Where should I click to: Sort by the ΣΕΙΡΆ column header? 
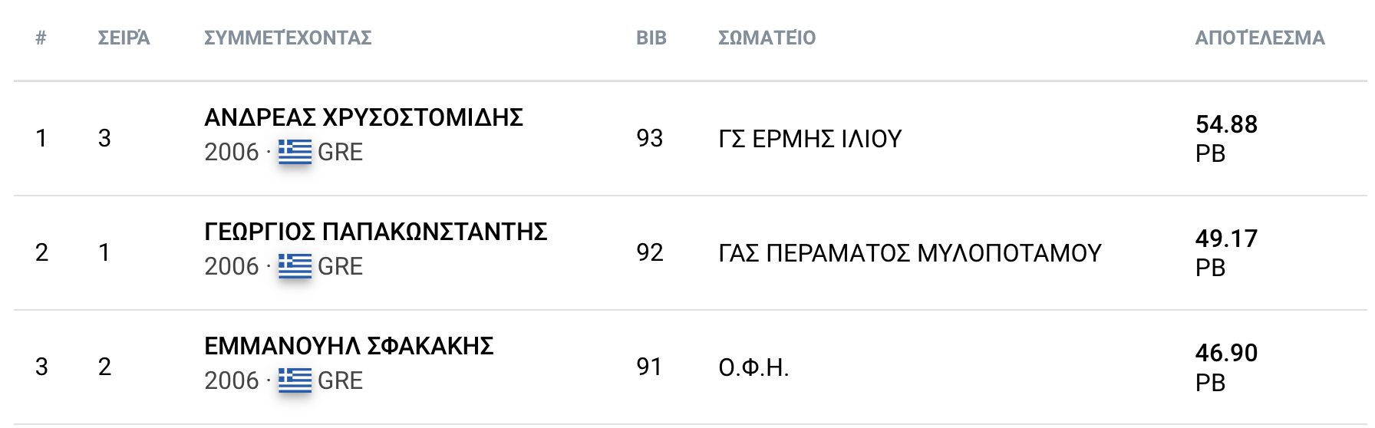click(124, 38)
